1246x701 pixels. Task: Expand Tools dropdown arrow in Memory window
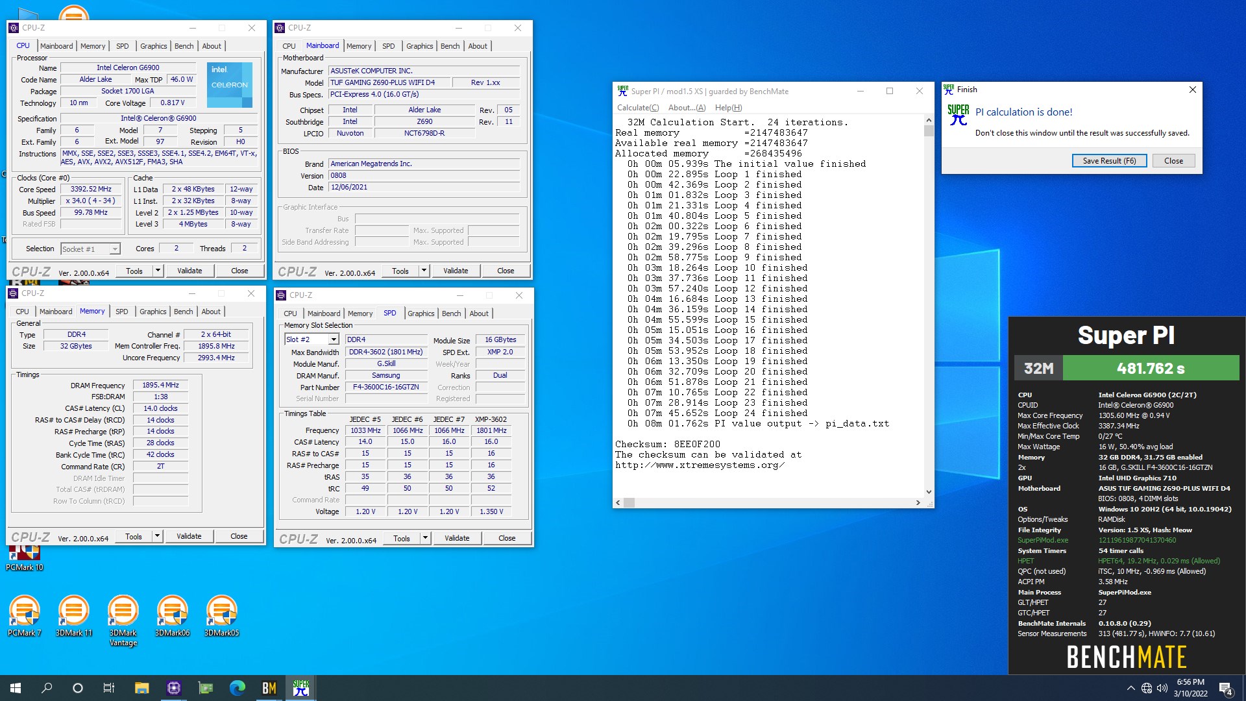coord(157,536)
